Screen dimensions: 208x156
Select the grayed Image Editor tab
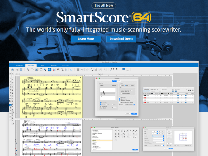65,66
